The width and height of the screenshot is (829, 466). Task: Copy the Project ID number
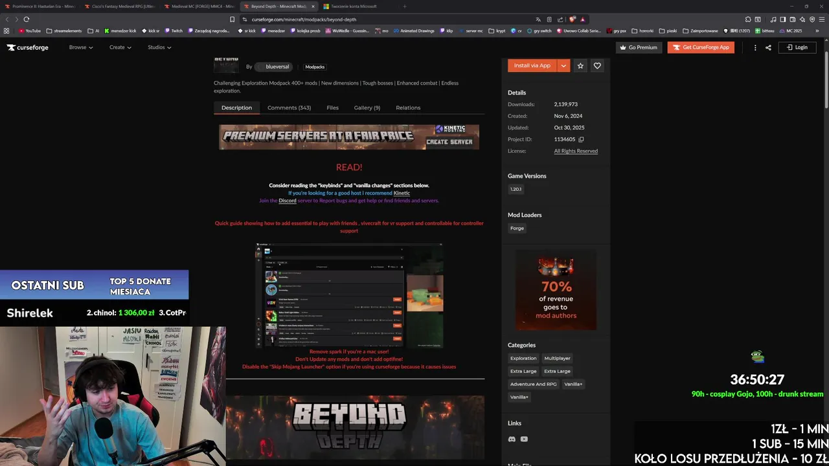[x=581, y=139]
